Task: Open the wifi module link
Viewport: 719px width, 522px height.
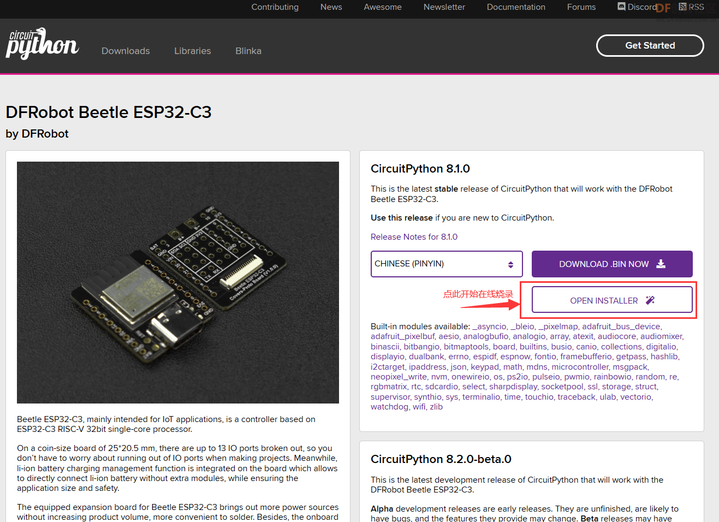Action: coord(419,407)
